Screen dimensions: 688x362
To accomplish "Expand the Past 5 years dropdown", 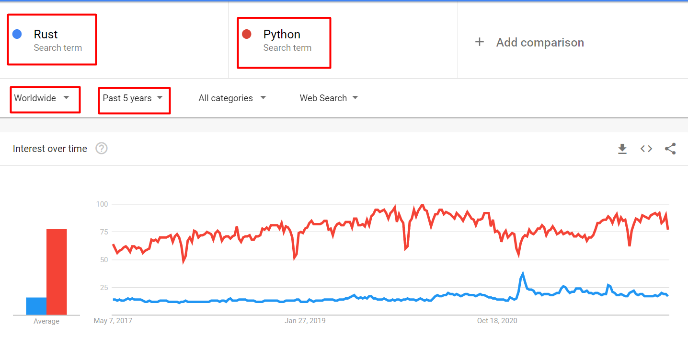I will pos(133,98).
